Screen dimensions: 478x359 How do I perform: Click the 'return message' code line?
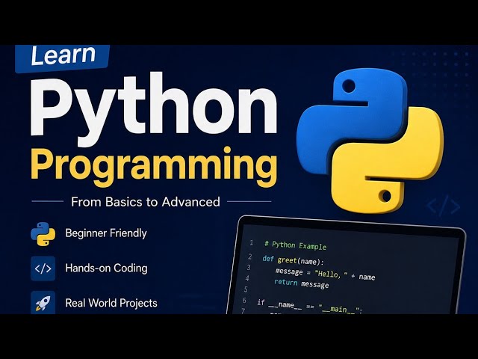pos(301,283)
